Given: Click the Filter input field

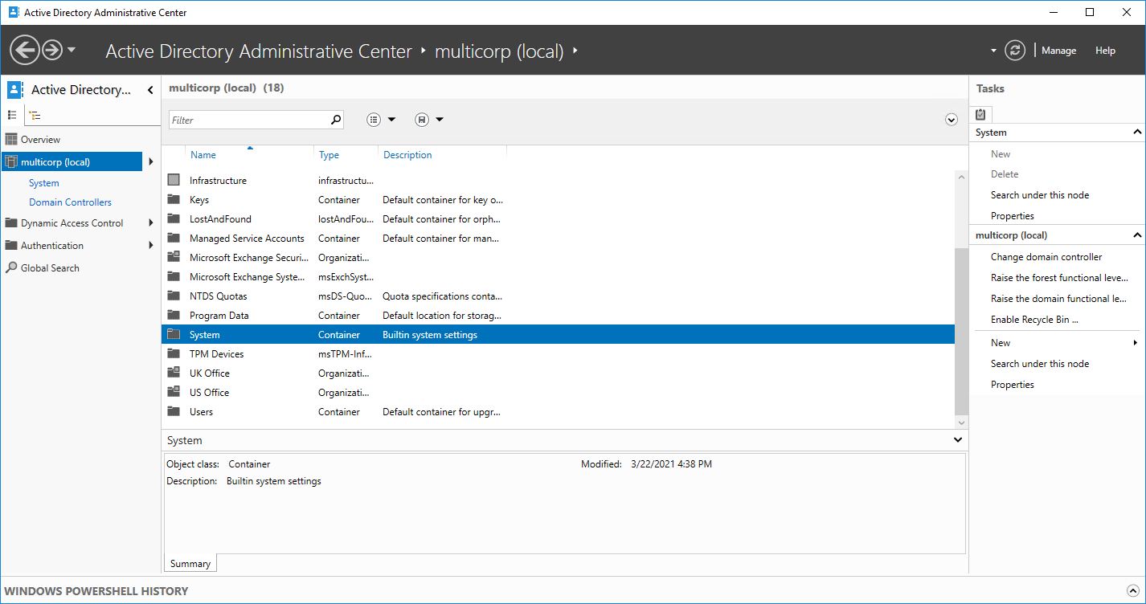Looking at the screenshot, I should pos(249,120).
